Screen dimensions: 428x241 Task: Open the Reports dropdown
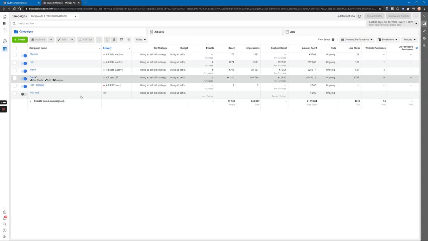tap(410, 39)
